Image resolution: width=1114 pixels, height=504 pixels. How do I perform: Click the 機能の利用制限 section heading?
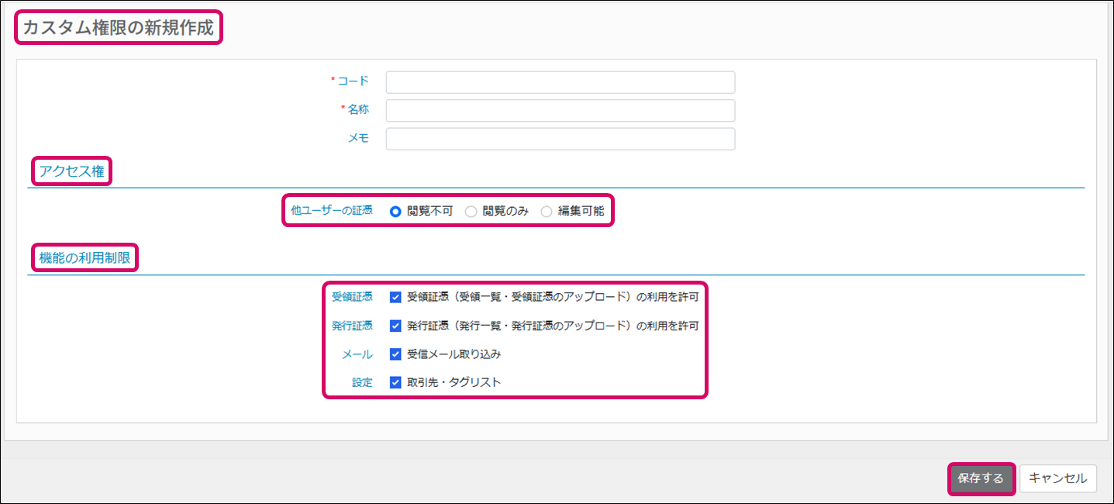tap(84, 257)
